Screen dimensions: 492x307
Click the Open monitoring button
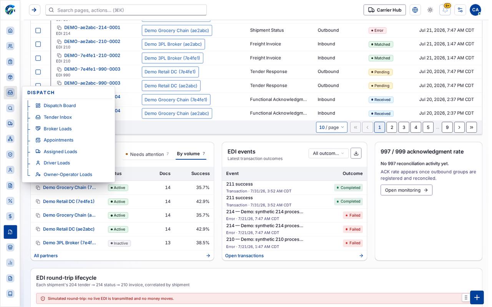[406, 190]
